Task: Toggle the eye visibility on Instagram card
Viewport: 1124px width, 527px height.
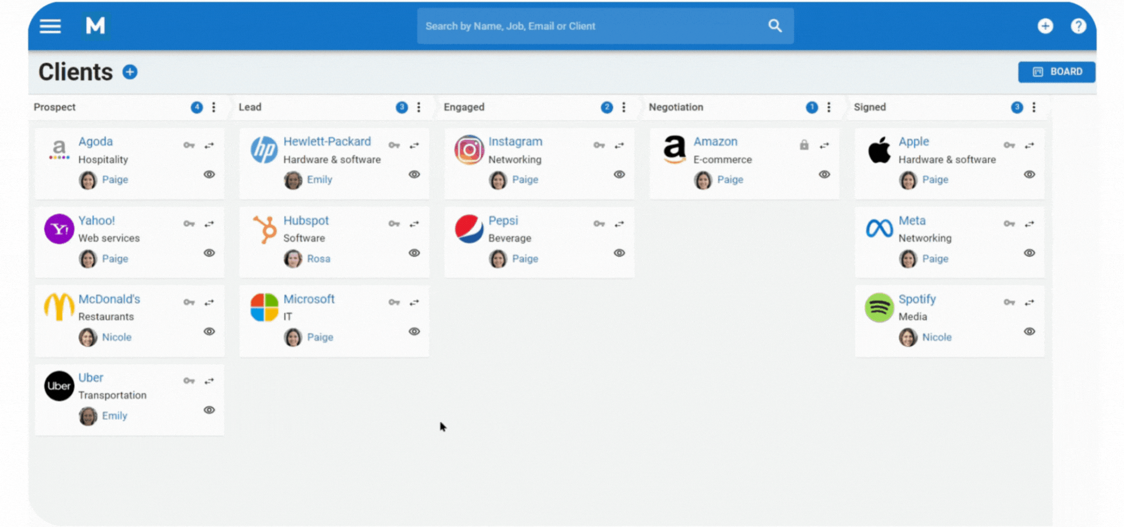Action: pos(619,174)
